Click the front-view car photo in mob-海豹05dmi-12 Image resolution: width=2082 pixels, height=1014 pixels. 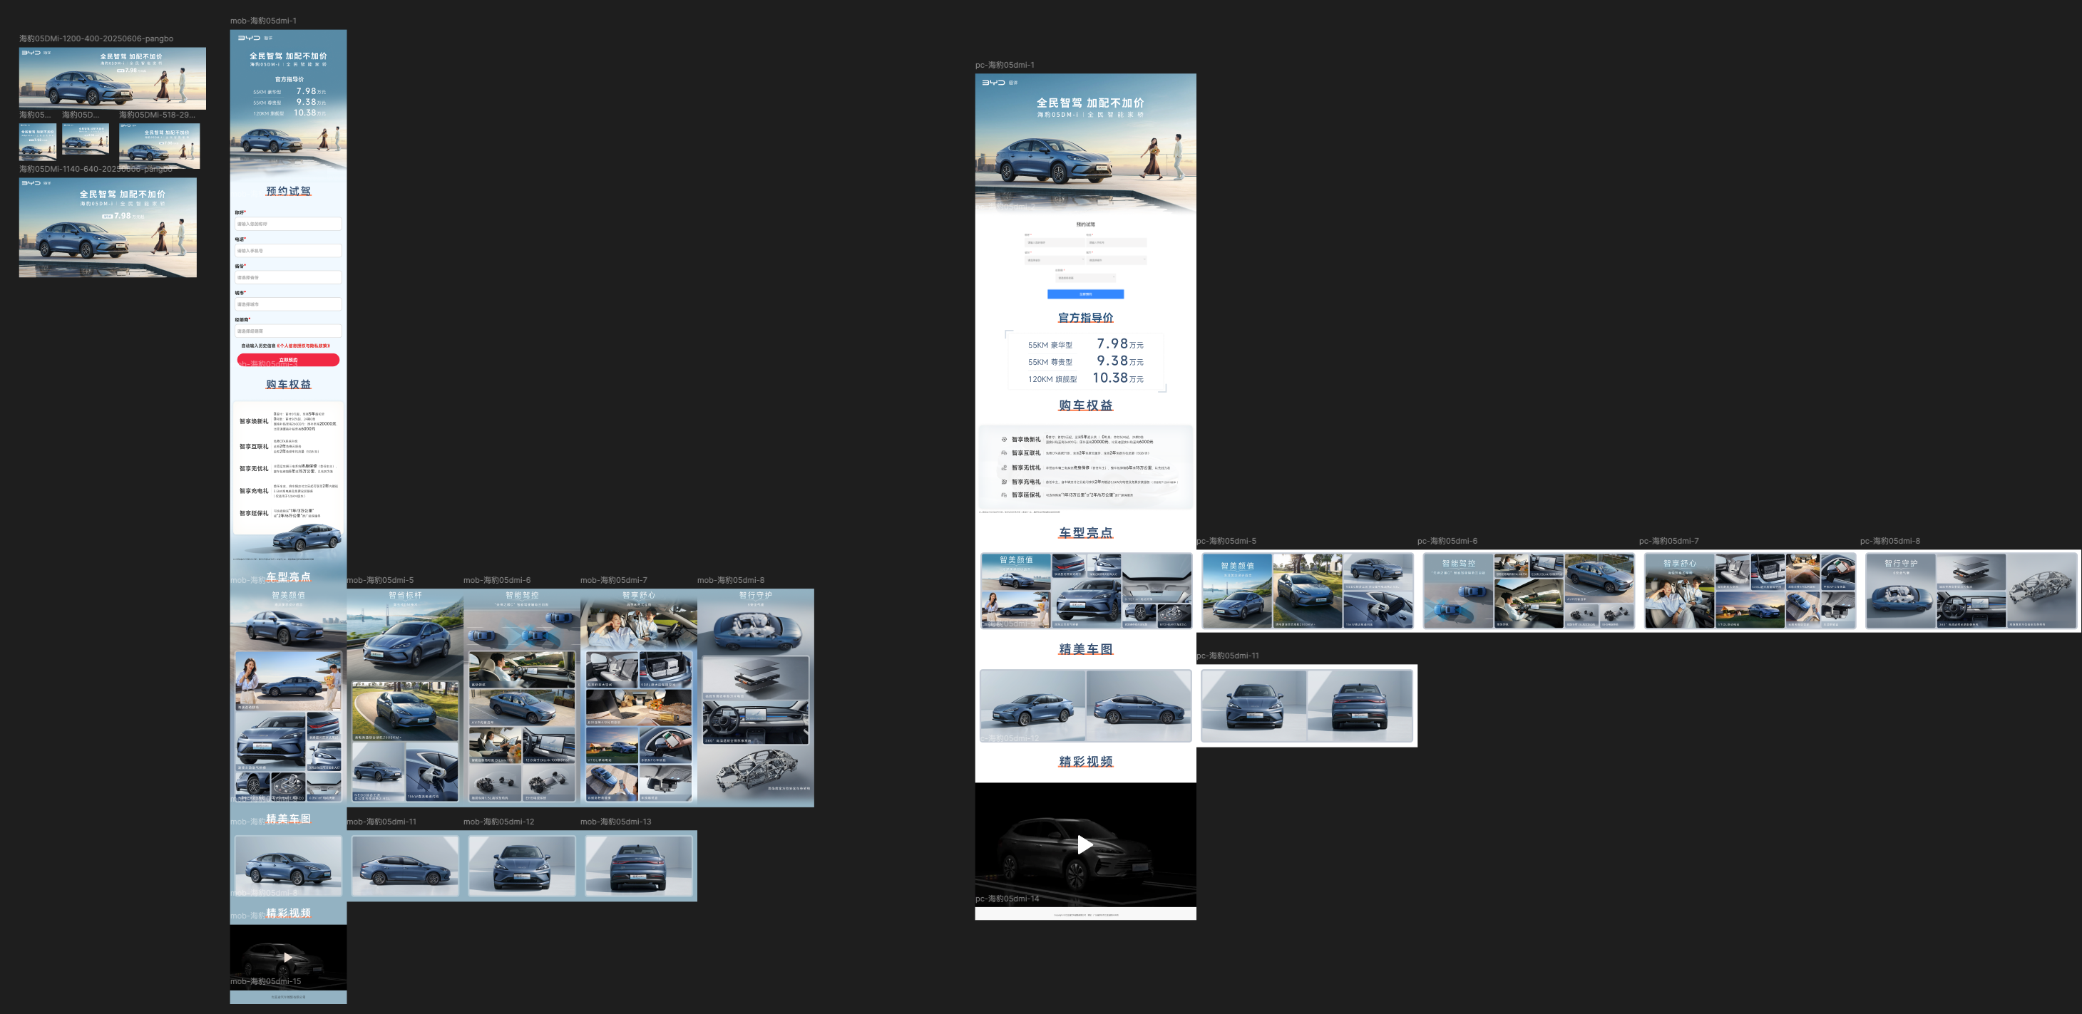point(522,866)
